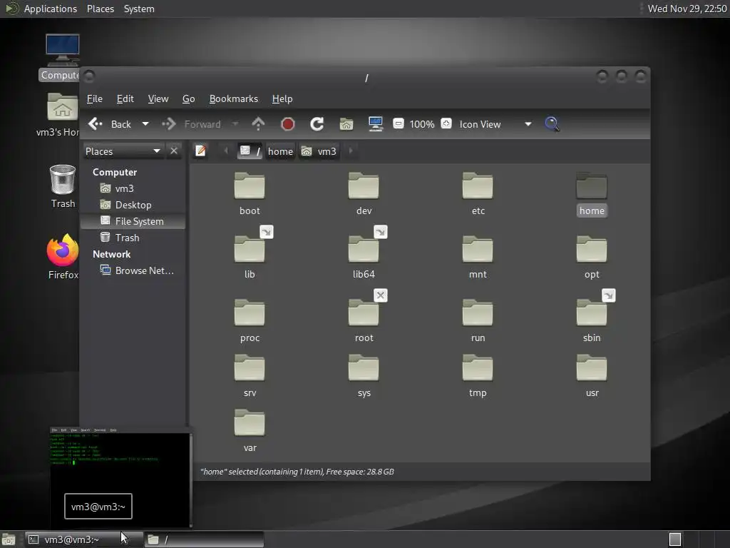Open the System menu in top panel
The width and height of the screenshot is (730, 548).
coord(139,9)
